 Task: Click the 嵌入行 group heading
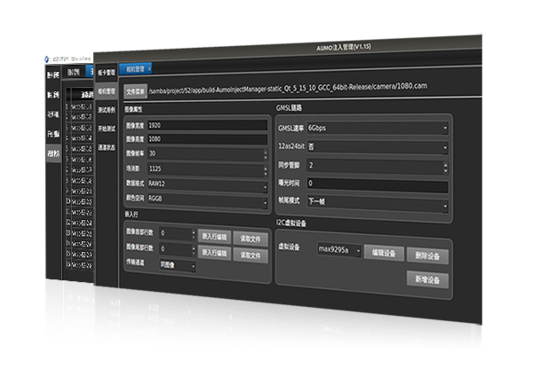(x=131, y=214)
